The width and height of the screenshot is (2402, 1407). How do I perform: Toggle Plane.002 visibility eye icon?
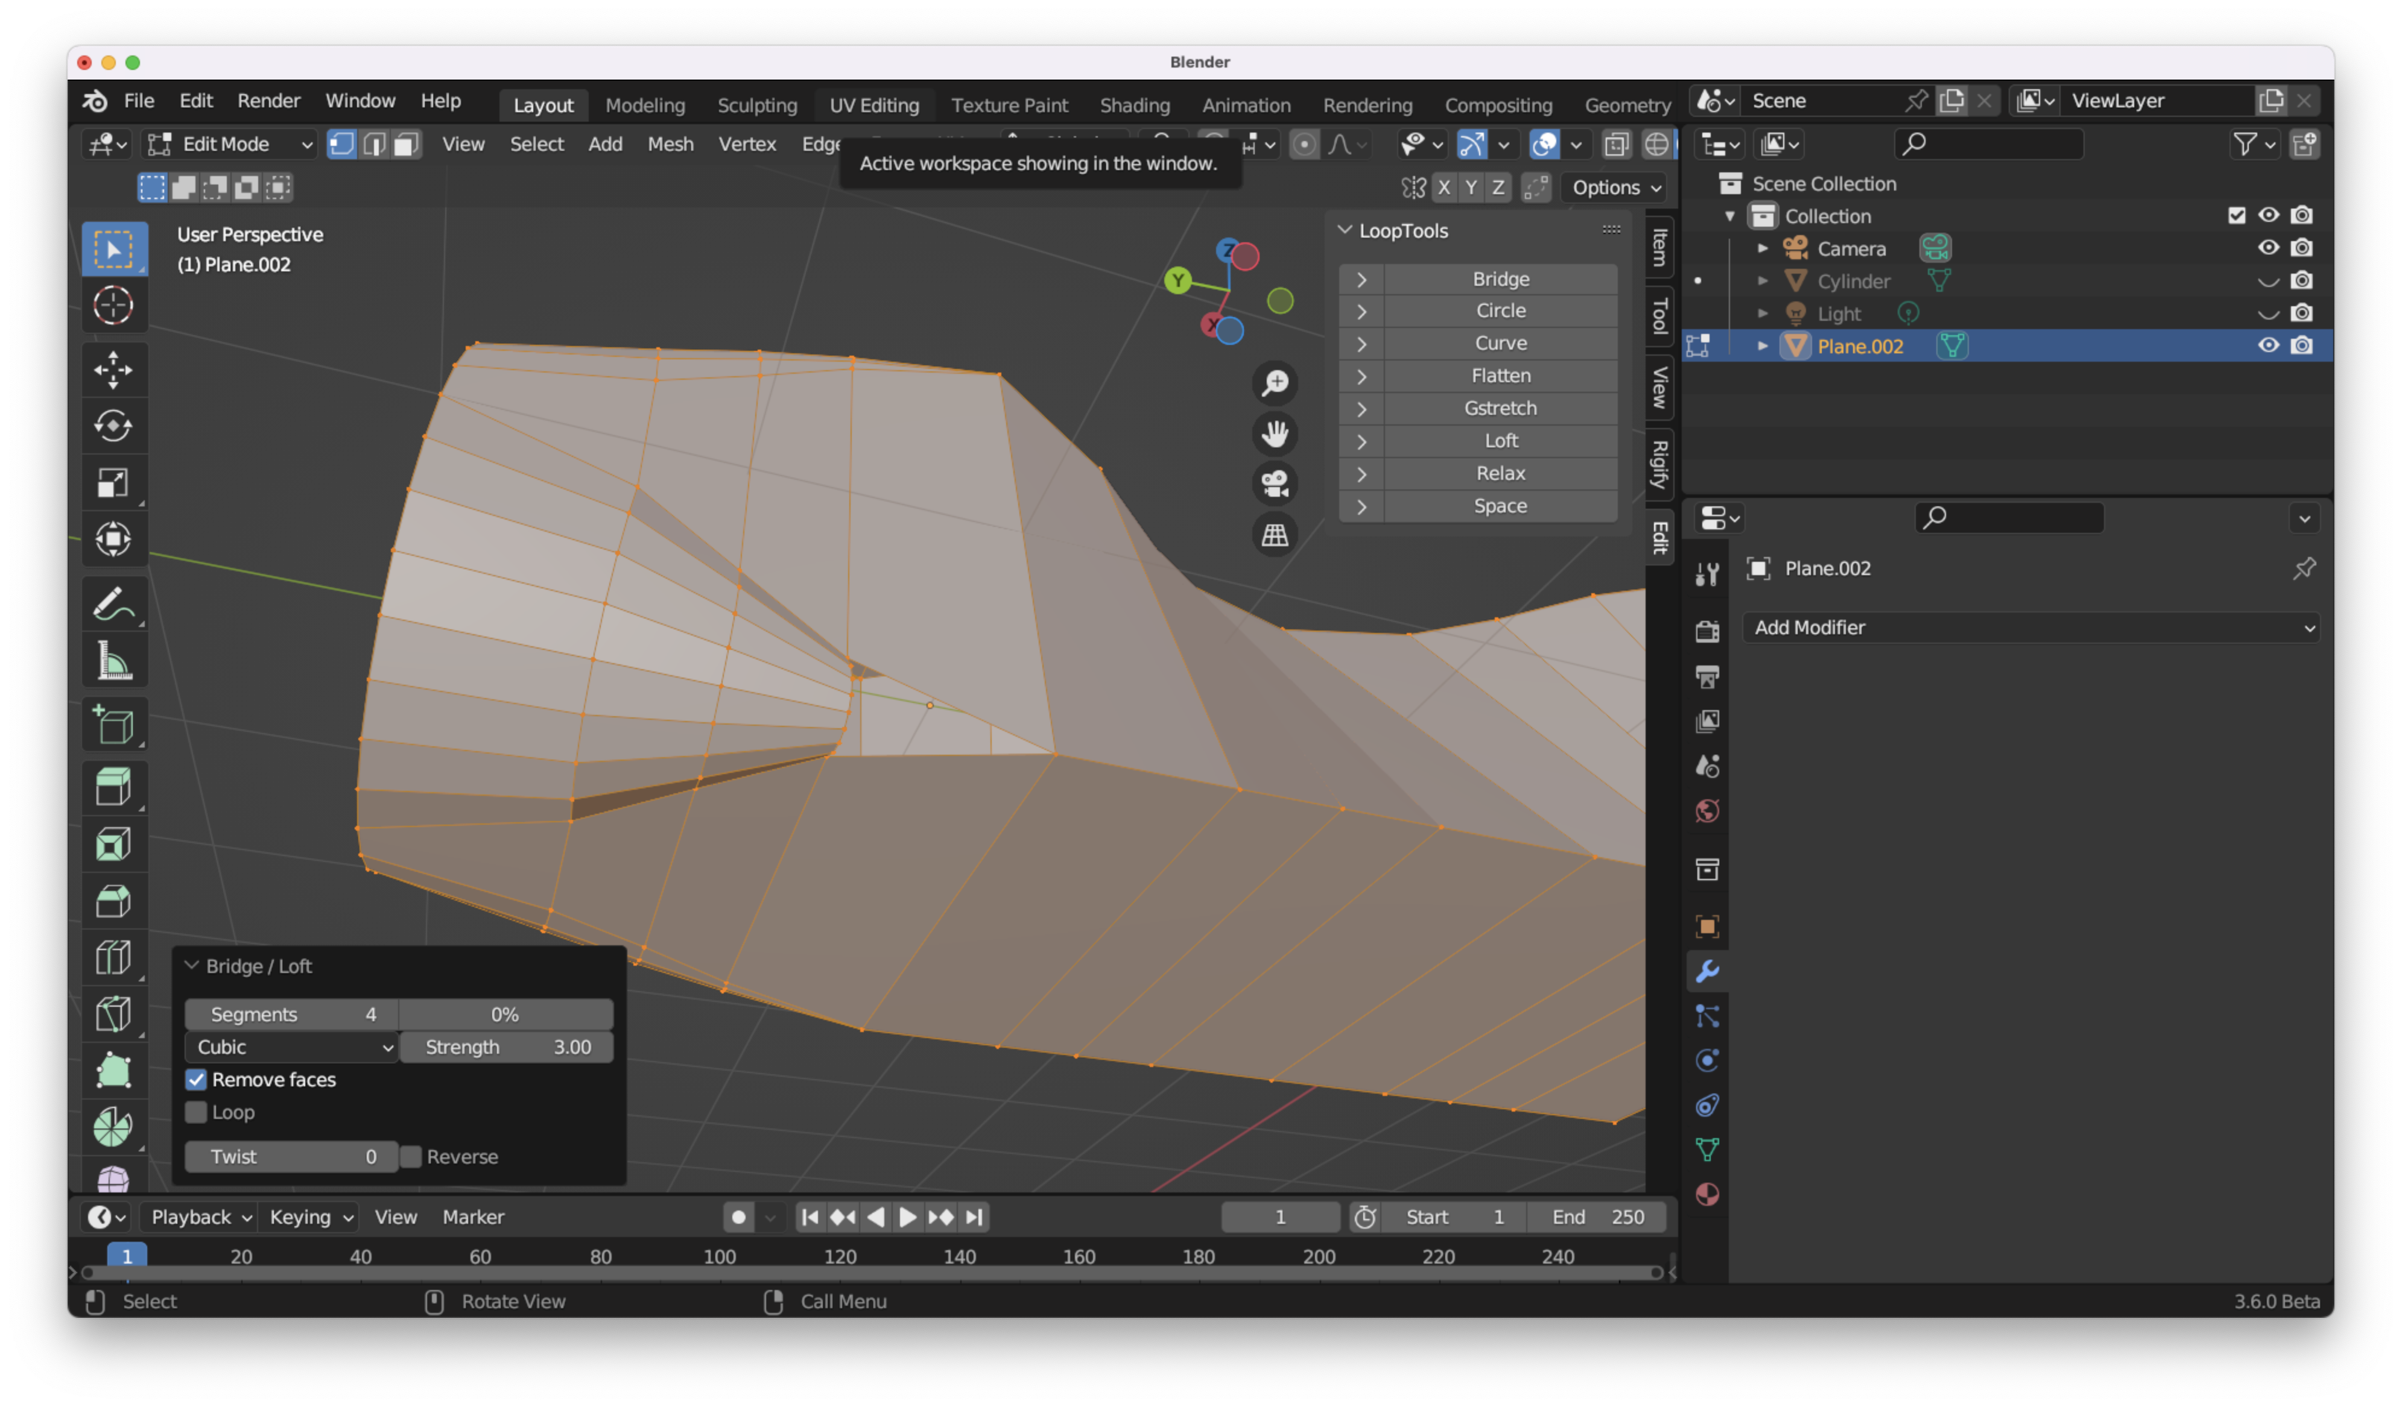[x=2271, y=347]
